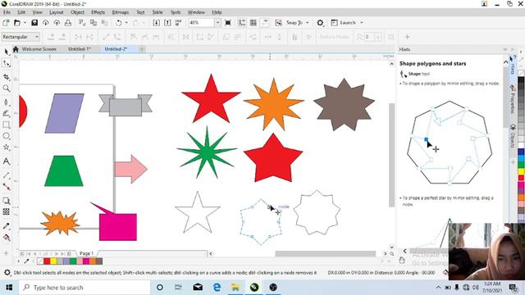Switch to Welcome Screen tab
The image size is (525, 295).
39,49
